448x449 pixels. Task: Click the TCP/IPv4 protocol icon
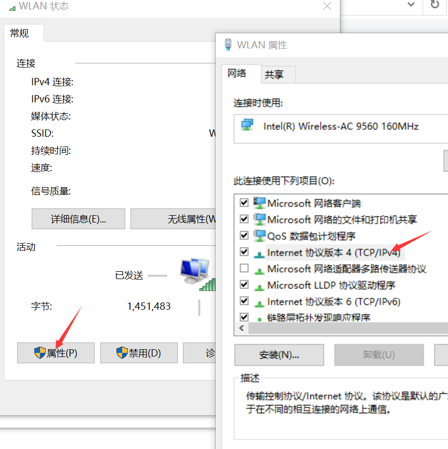pos(259,254)
